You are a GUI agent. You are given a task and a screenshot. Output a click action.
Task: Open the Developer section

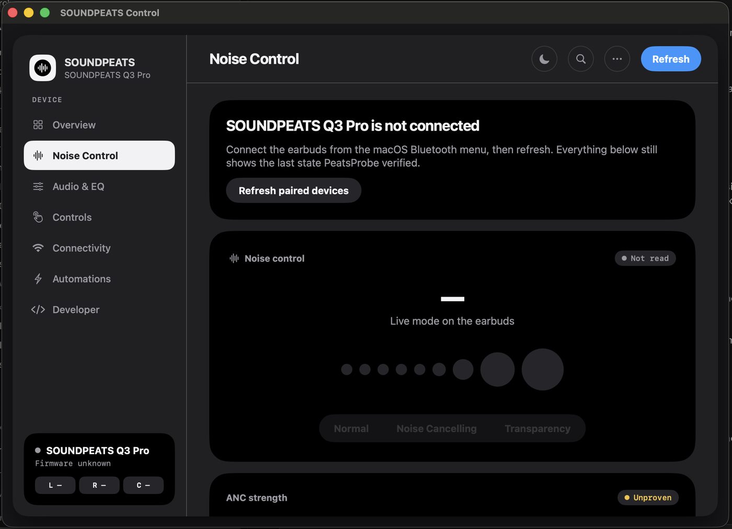point(99,310)
